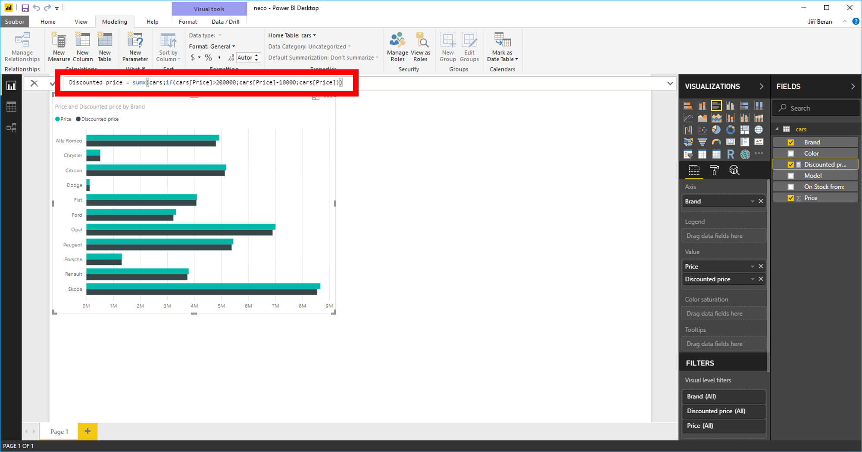Switch to Report view in sidebar

[11, 85]
